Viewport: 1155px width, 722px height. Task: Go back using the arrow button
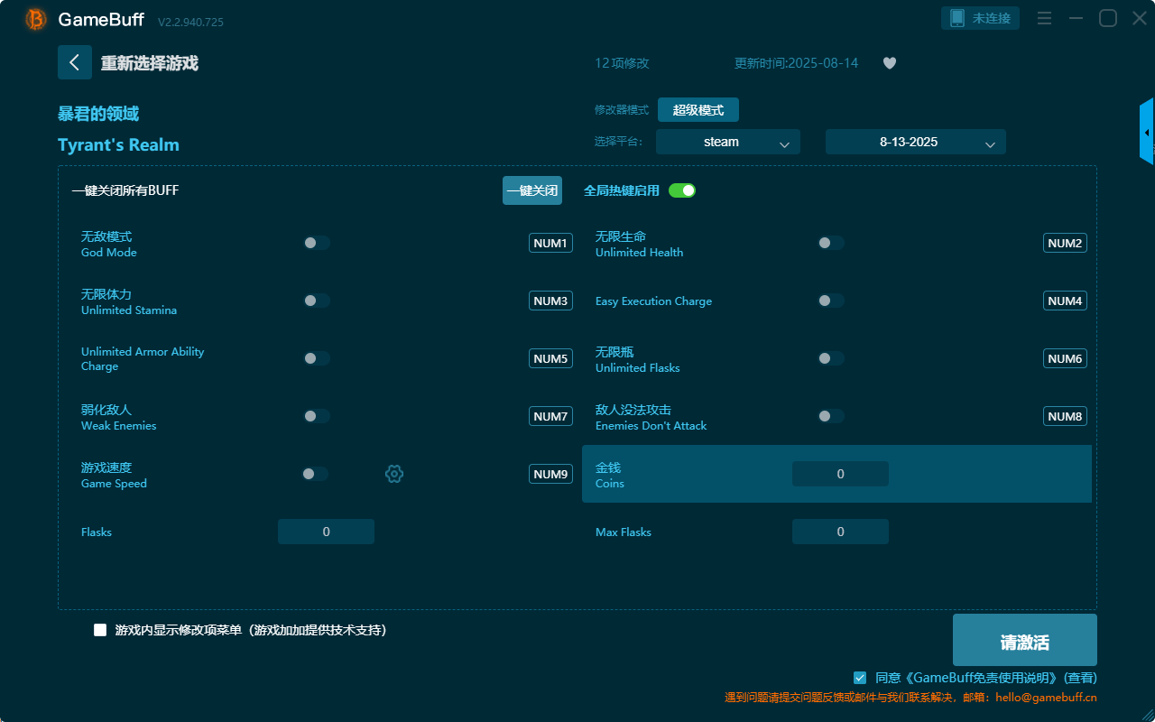pos(75,62)
